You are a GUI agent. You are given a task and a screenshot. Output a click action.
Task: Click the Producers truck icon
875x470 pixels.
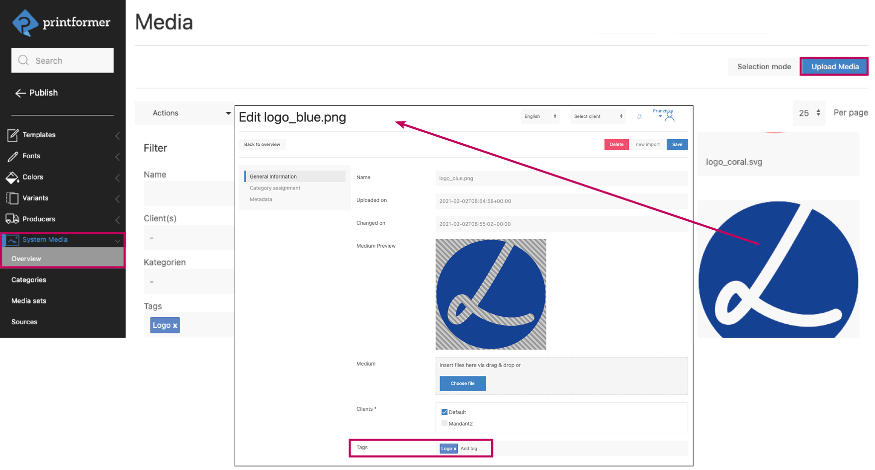click(12, 219)
